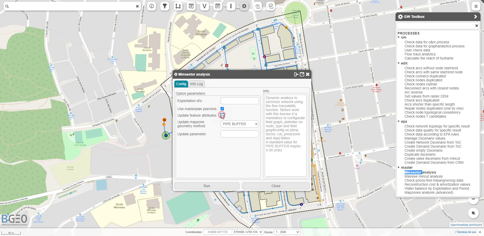
Task: Open the mapzone sketch measure tool icon
Action: (270, 6)
